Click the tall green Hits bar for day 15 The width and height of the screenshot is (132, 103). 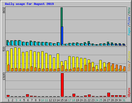62,17
